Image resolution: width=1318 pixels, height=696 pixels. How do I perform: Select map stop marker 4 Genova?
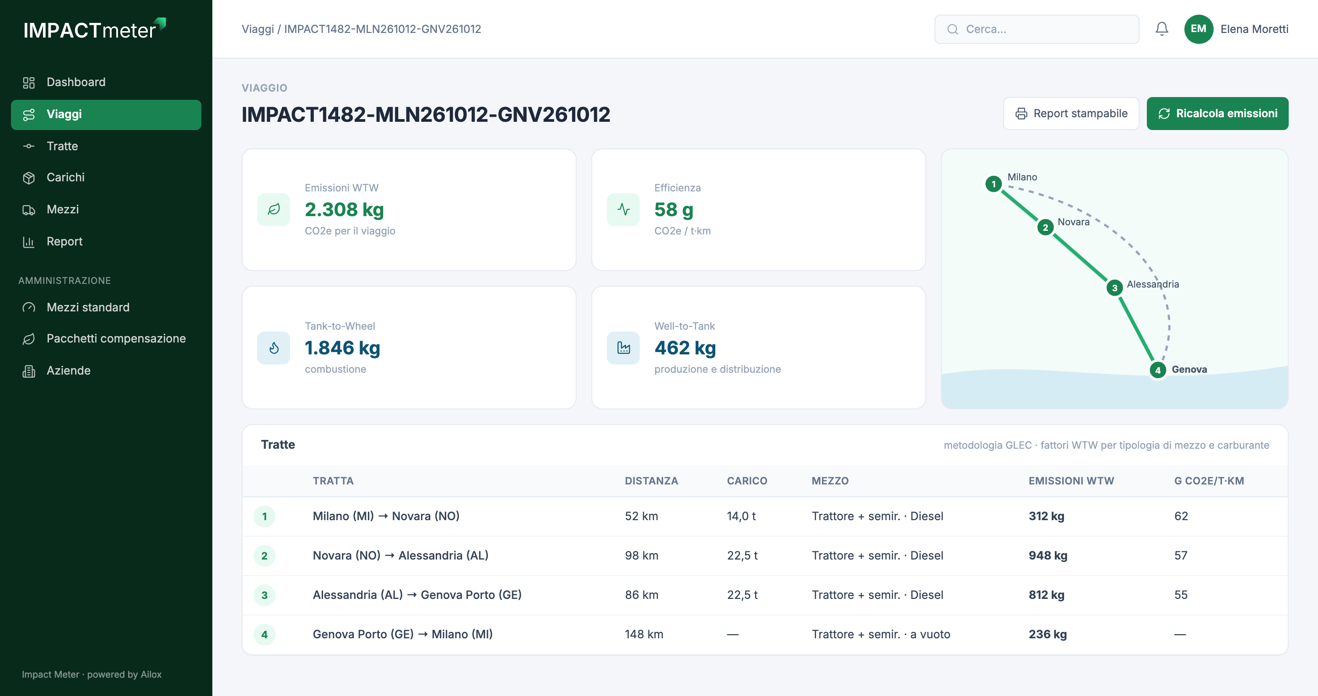click(1157, 370)
